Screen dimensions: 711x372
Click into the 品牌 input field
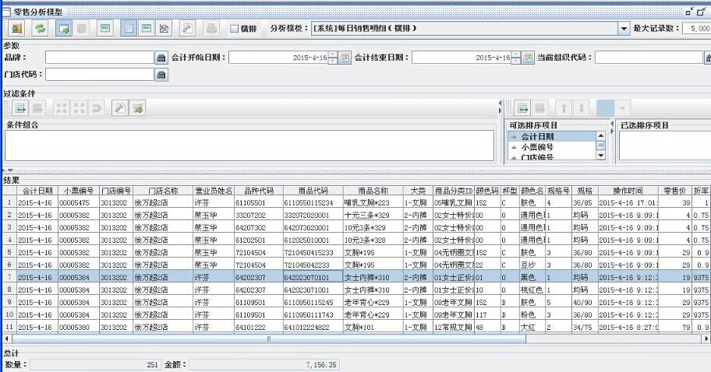tap(99, 58)
